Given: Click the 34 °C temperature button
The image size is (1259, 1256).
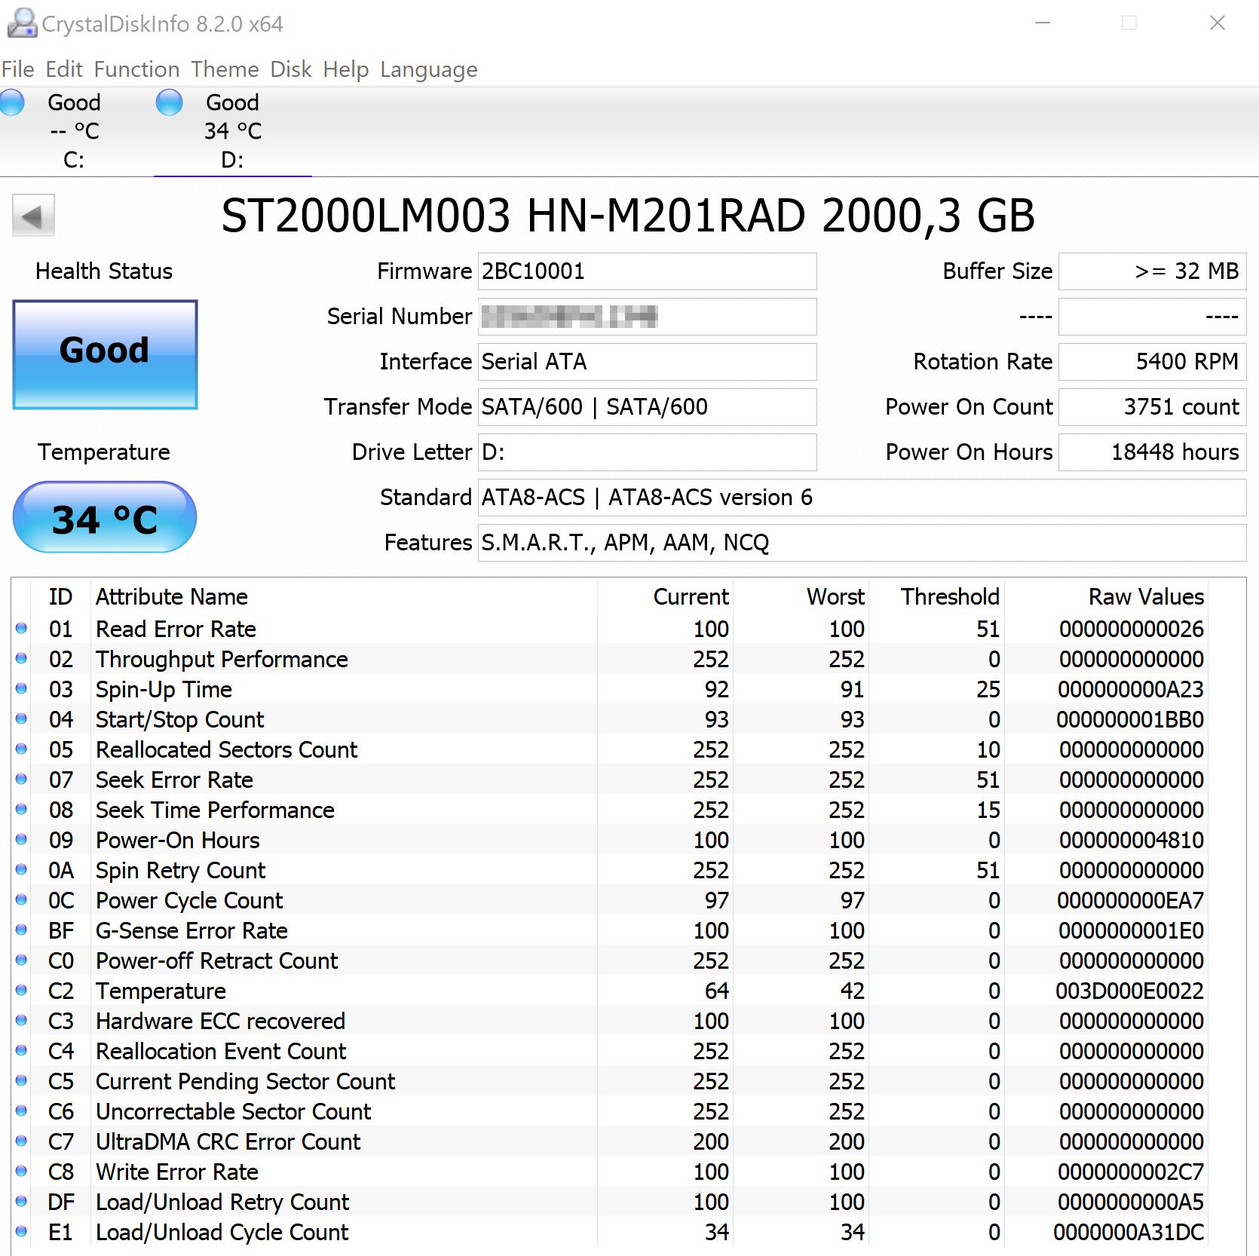Looking at the screenshot, I should [x=105, y=517].
